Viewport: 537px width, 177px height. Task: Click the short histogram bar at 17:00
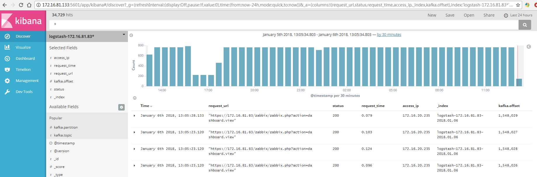[x=211, y=81]
